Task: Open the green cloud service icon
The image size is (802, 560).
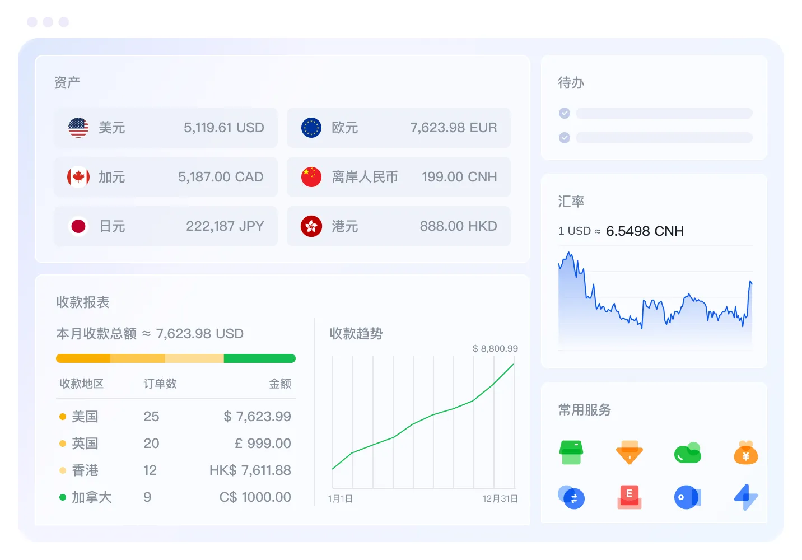Action: (688, 453)
